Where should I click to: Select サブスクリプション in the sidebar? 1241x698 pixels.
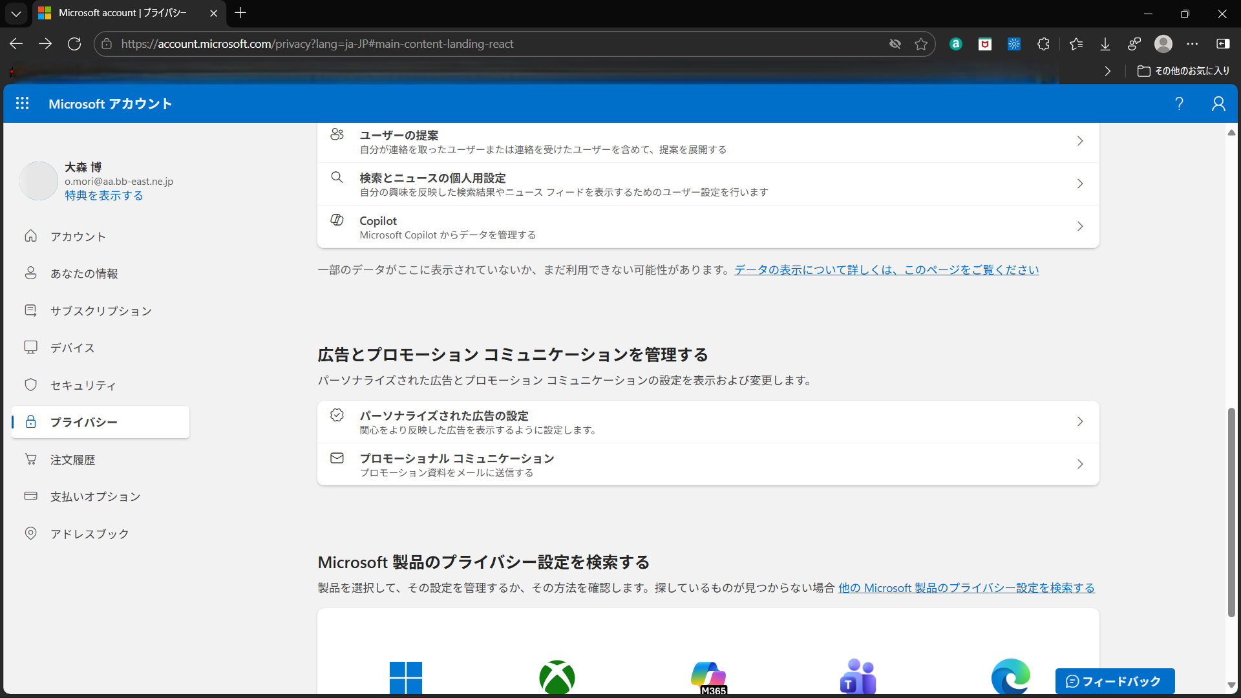click(x=100, y=311)
